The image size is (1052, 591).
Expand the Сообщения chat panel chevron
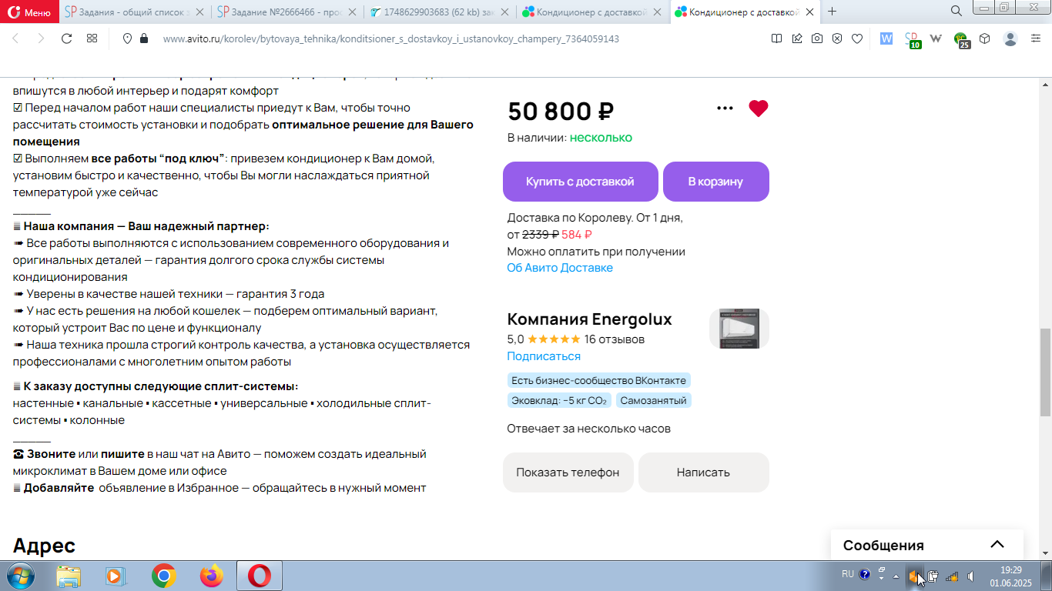(997, 544)
